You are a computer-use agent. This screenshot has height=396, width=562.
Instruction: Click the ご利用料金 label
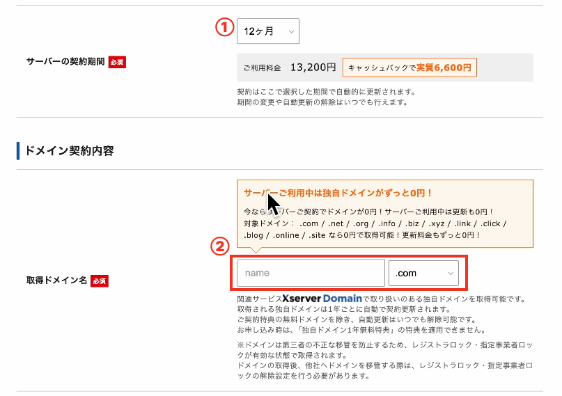click(262, 68)
